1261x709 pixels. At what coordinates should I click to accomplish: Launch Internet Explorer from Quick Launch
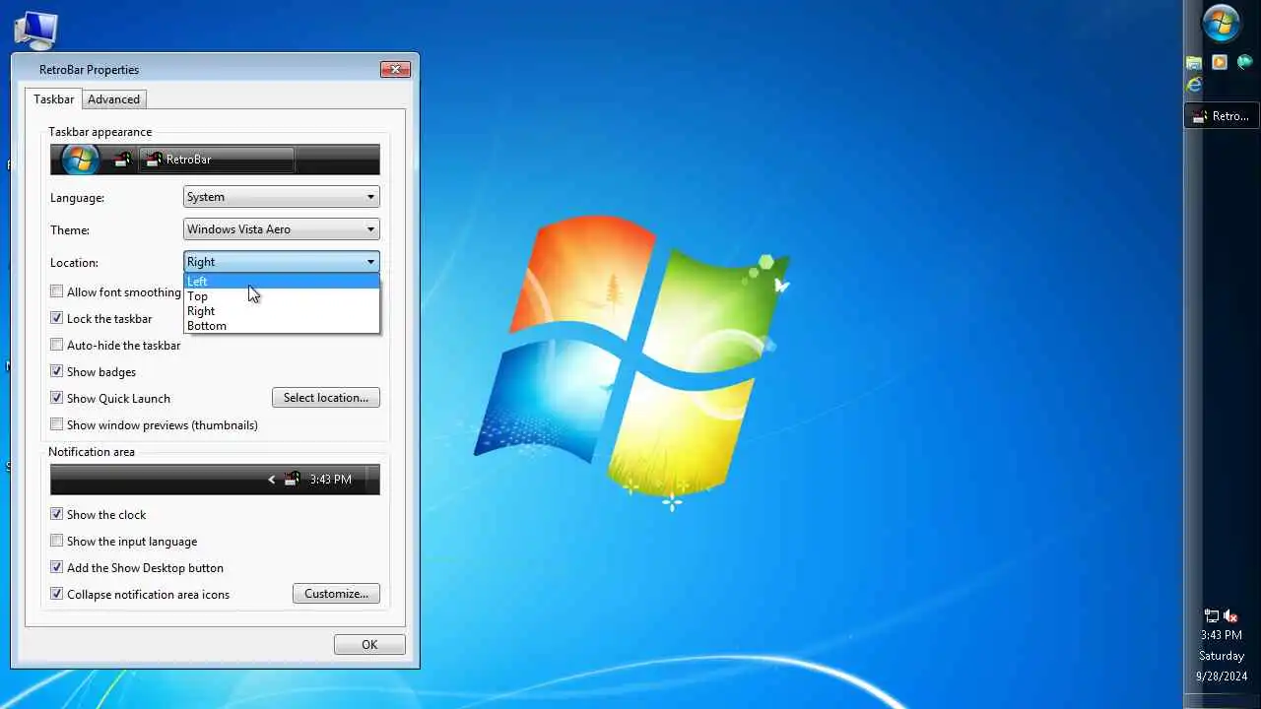(x=1195, y=85)
